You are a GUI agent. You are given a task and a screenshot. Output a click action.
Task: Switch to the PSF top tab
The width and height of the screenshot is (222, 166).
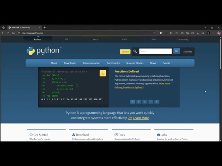point(67,39)
